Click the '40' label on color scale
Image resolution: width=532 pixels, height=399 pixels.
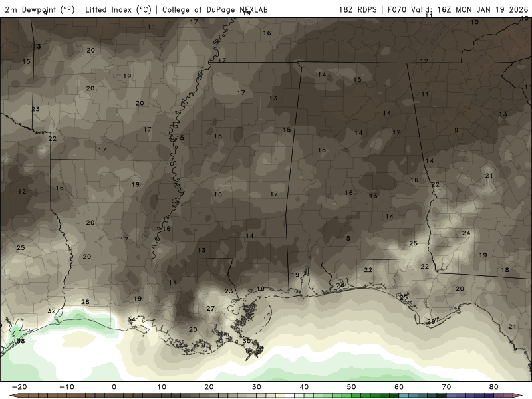pos(304,387)
